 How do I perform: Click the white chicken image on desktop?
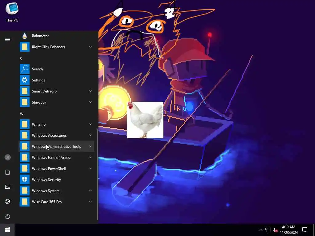pyautogui.click(x=145, y=120)
